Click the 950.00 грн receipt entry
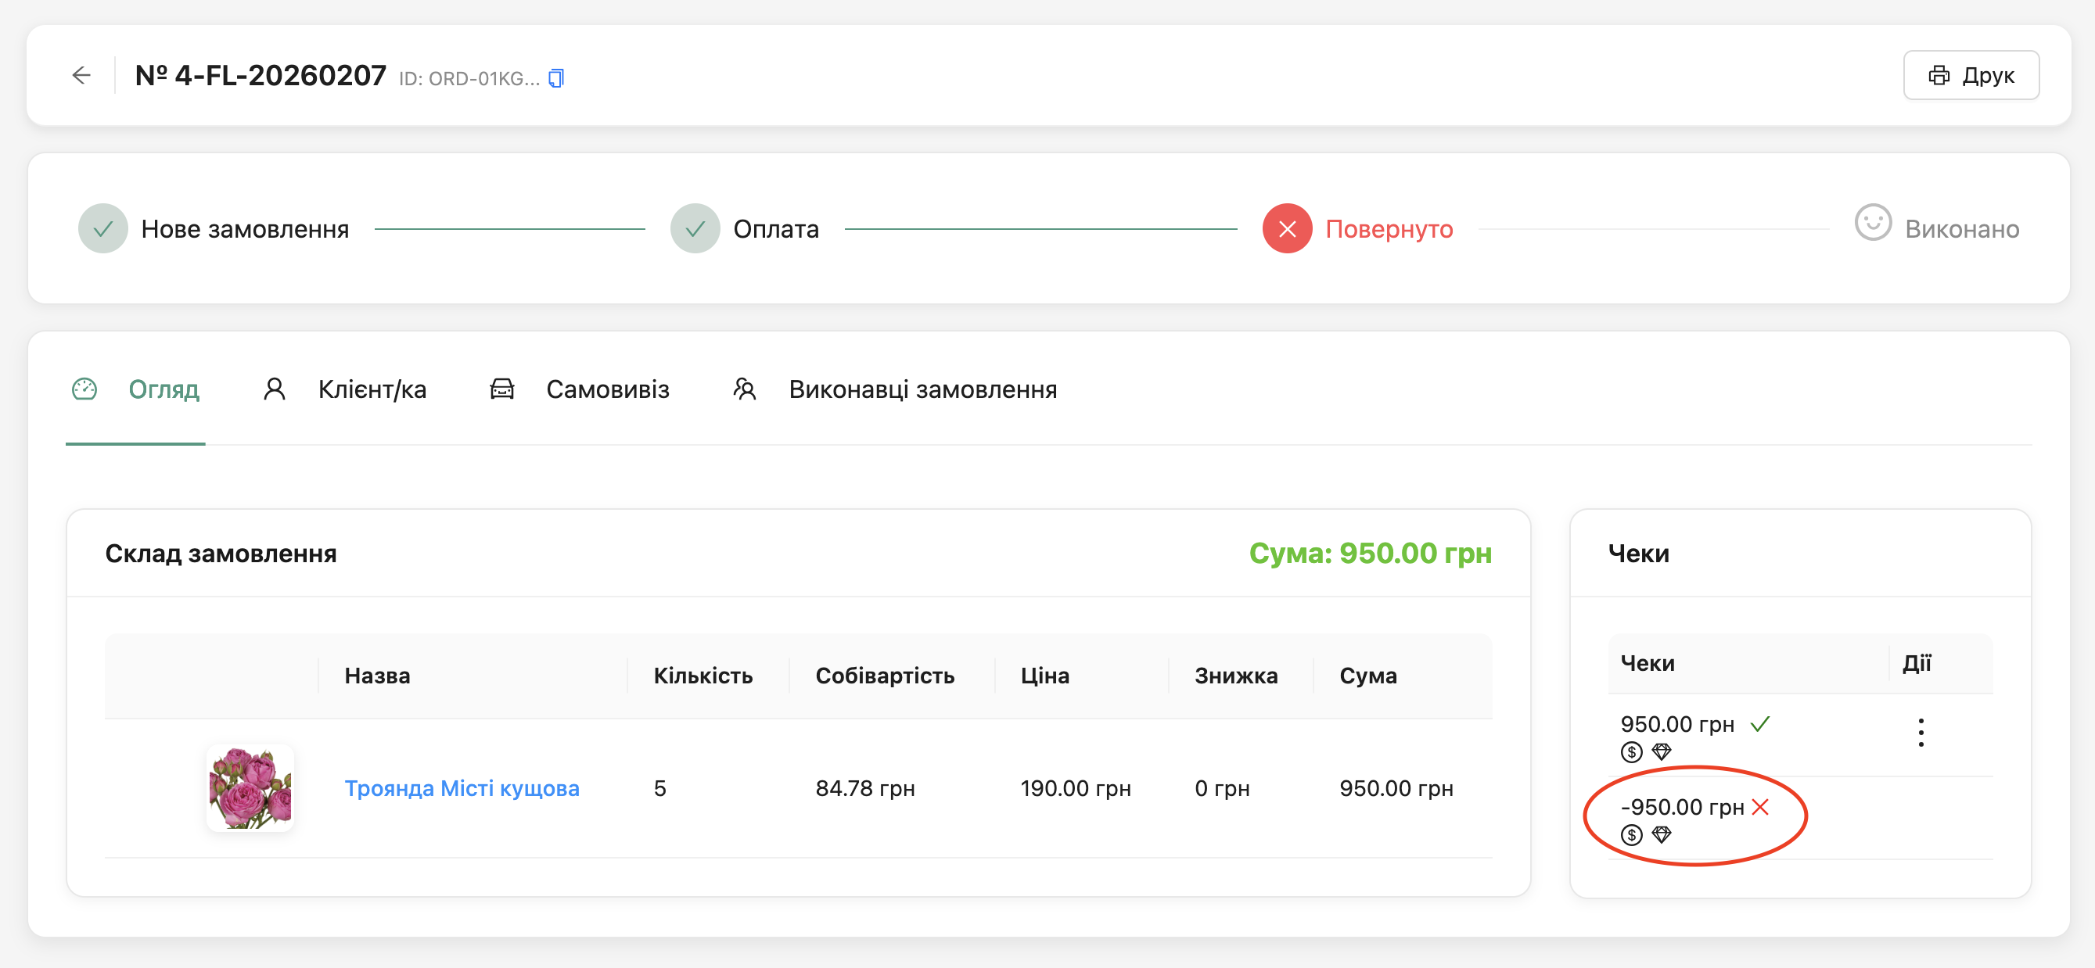This screenshot has height=968, width=2095. (x=1676, y=724)
